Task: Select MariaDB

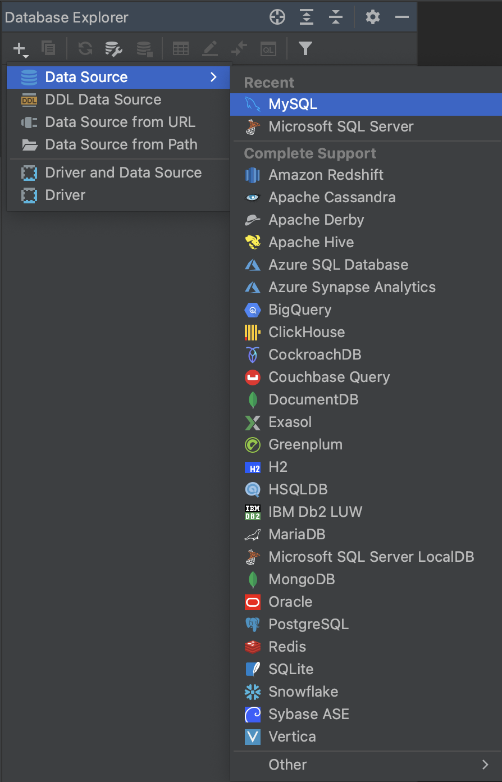Action: (x=366, y=534)
